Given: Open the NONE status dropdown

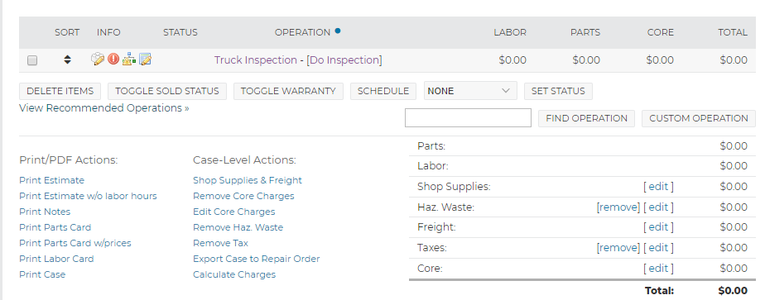Looking at the screenshot, I should click(470, 91).
